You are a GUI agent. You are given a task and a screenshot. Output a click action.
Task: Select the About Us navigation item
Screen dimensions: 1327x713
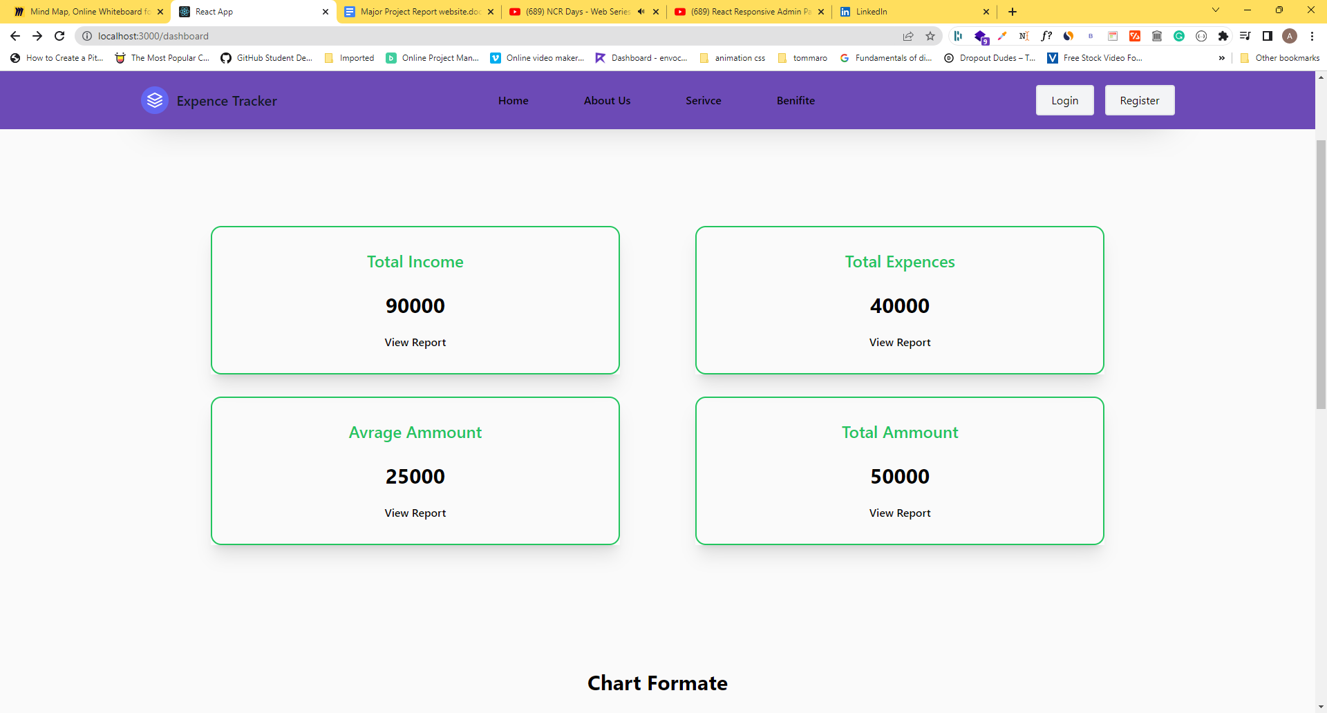click(x=607, y=100)
